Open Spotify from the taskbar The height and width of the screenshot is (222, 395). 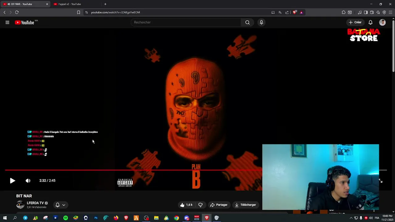[65, 218]
